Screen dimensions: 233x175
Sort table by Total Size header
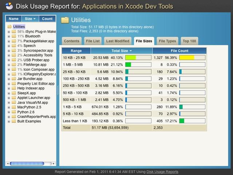(122, 51)
